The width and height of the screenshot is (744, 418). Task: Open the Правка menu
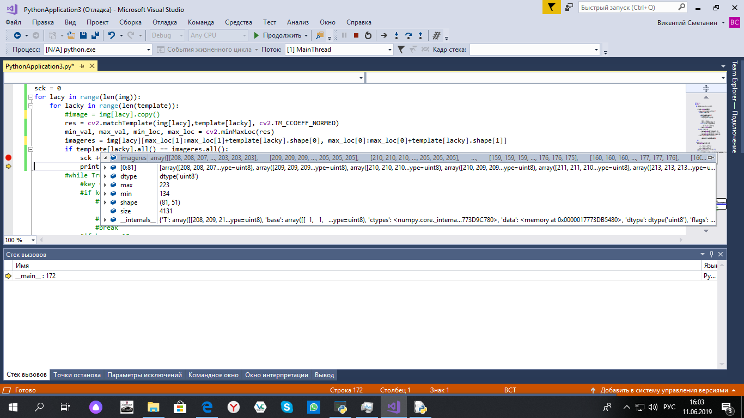[43, 22]
